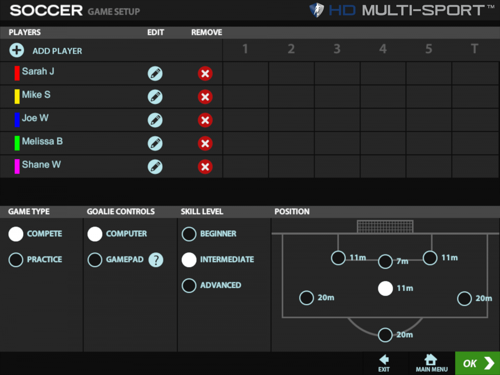Click the player name Melissa B

(x=42, y=141)
